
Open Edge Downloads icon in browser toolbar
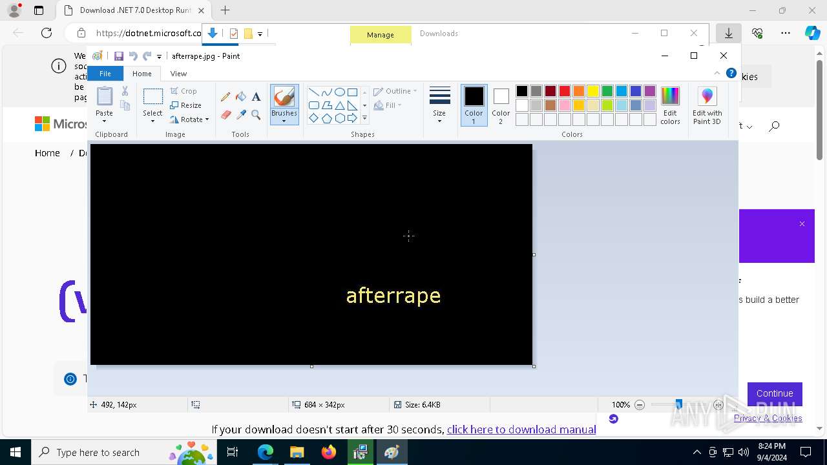pos(728,33)
